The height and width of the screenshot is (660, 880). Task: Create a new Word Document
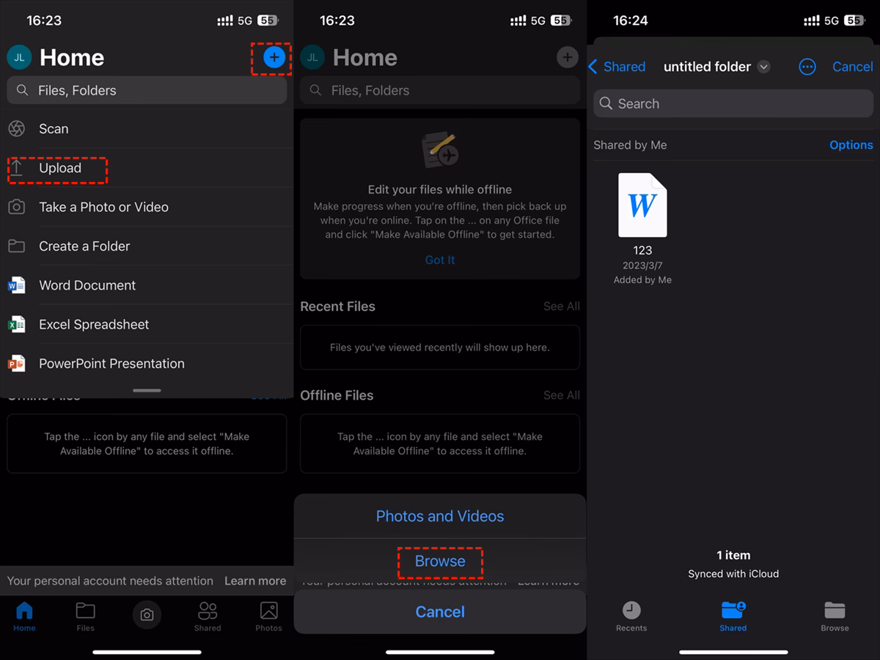[x=87, y=285]
